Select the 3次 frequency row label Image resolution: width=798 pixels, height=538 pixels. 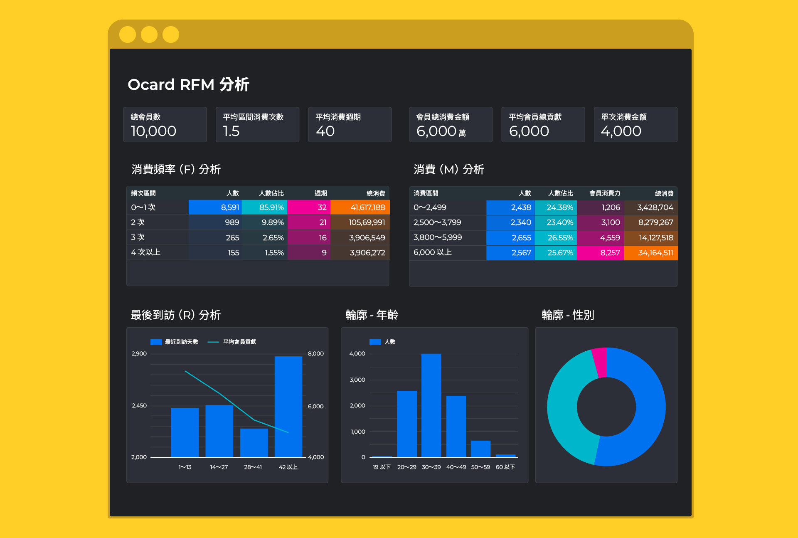(138, 237)
